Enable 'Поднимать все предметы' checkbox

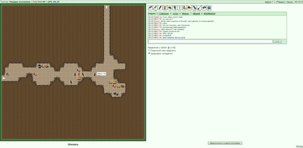pos(149,50)
